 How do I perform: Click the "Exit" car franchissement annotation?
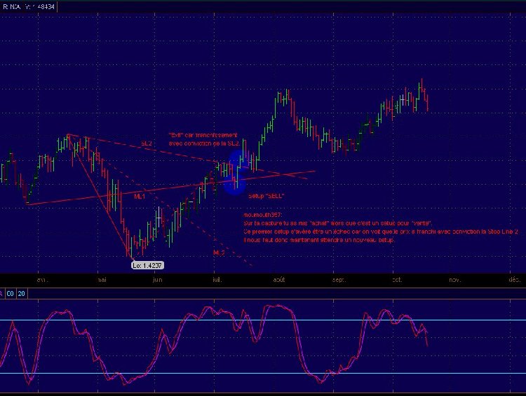coord(204,139)
